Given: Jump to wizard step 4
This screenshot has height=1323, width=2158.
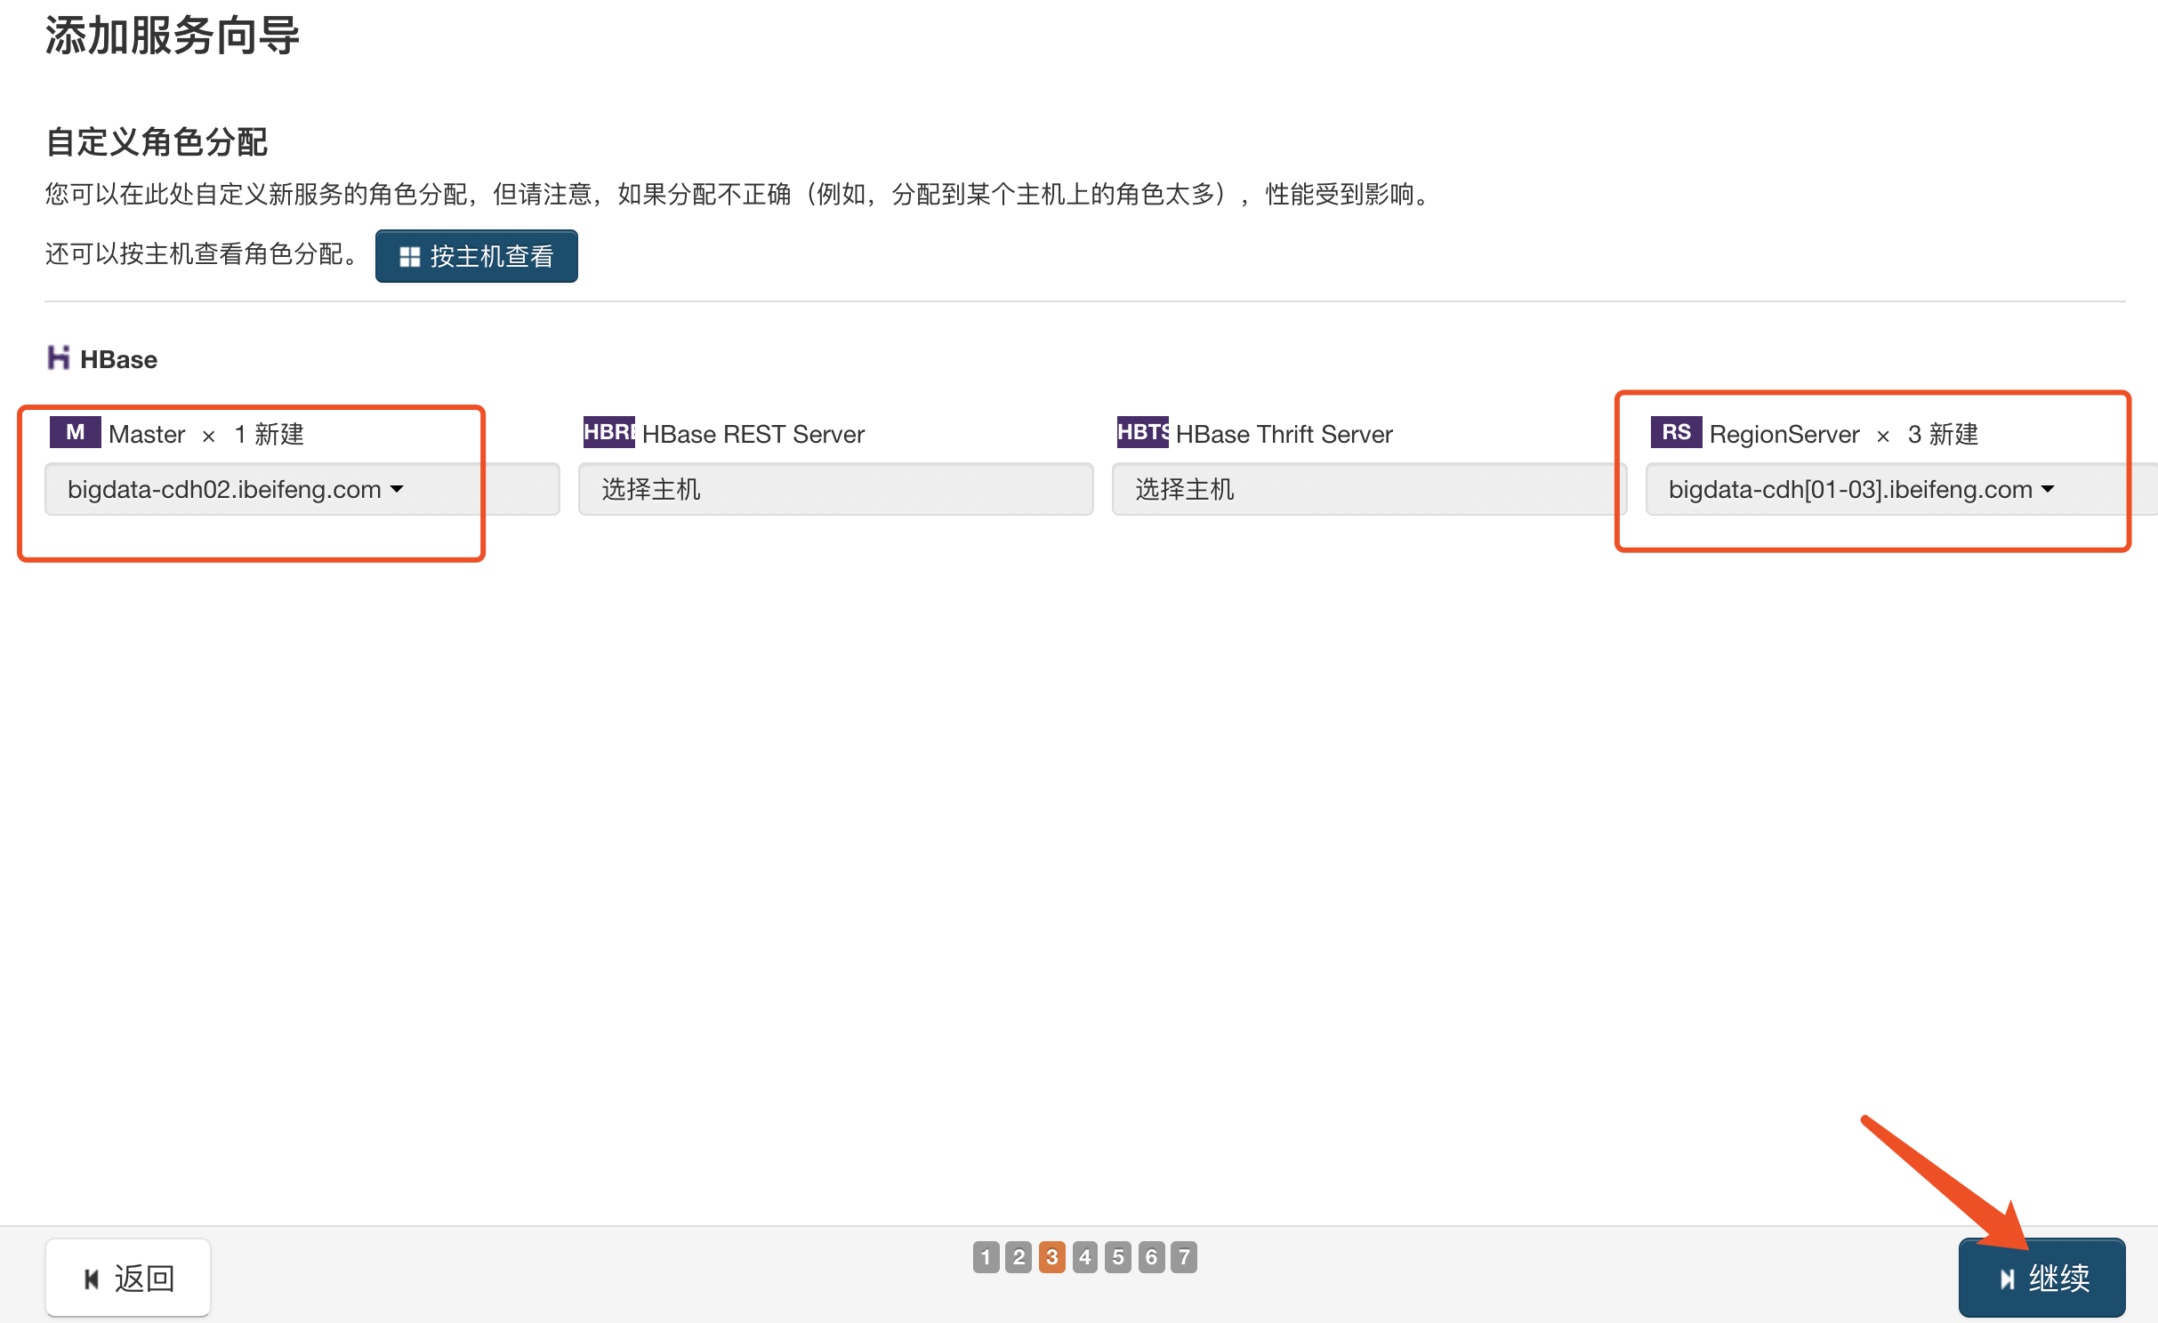Looking at the screenshot, I should [x=1084, y=1257].
